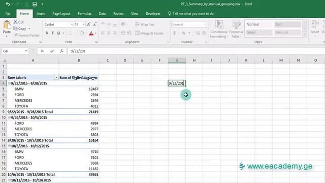This screenshot has width=325, height=183.
Task: Click the Insert Function fx icon
Action: click(61, 51)
